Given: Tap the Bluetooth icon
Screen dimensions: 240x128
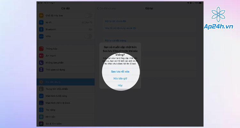Looking at the screenshot, I should pyautogui.click(x=41, y=29).
